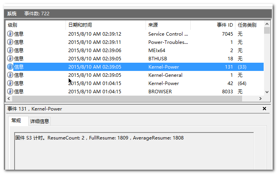Click horizontal scrollbar right arrow

point(261,98)
